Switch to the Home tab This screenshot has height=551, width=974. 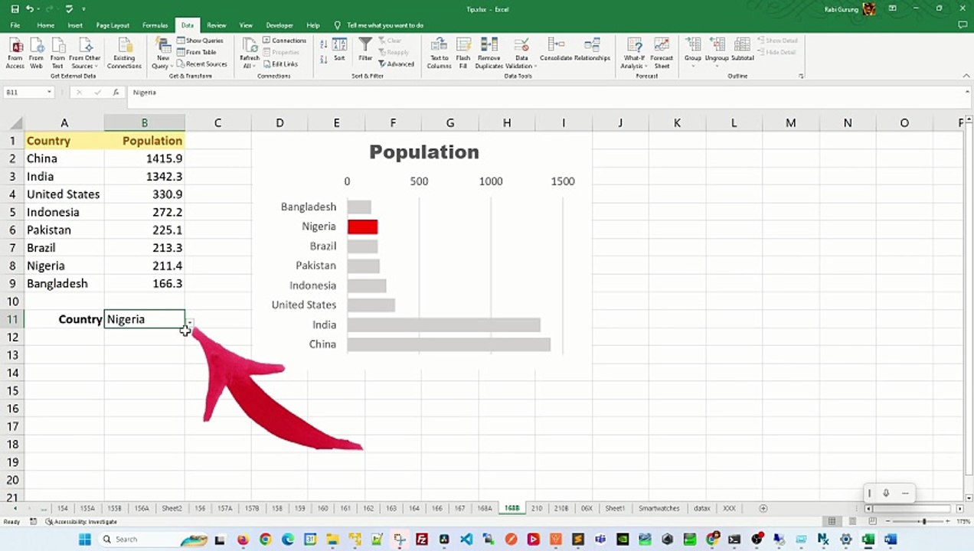pos(46,25)
